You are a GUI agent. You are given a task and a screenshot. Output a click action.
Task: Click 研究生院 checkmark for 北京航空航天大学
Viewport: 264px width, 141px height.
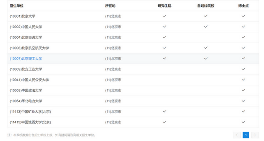(164, 48)
